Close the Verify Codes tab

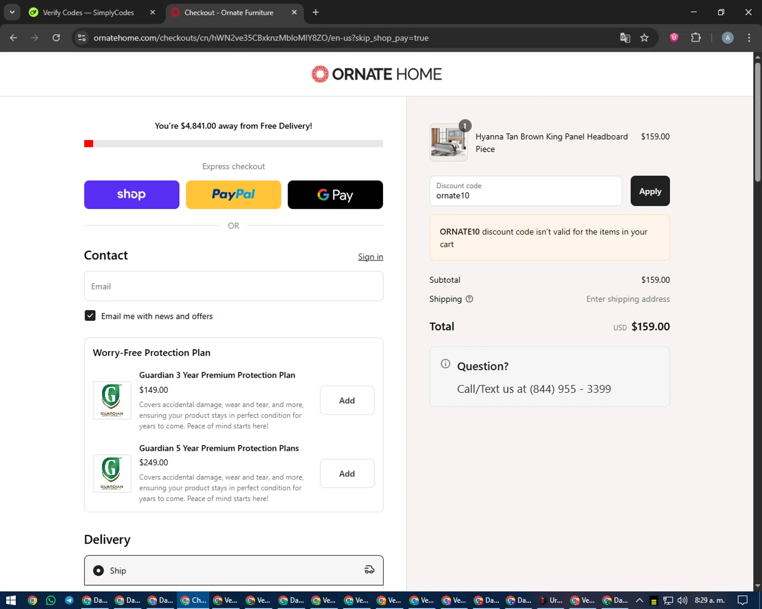pyautogui.click(x=152, y=12)
